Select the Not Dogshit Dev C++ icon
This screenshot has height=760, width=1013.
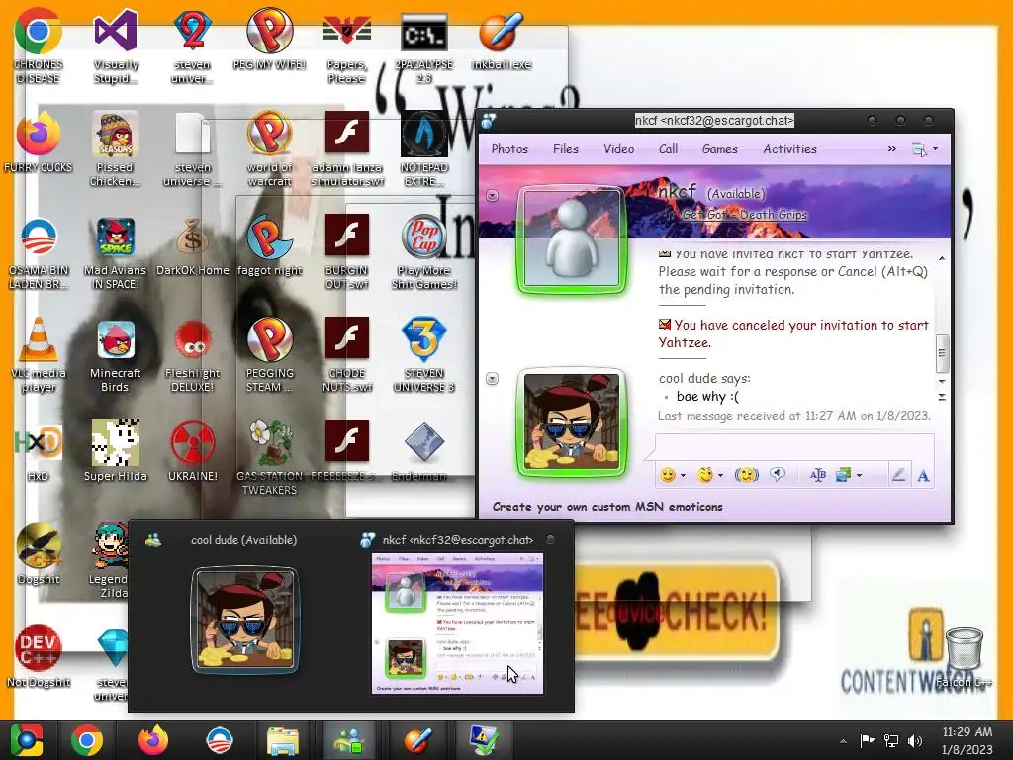tap(39, 657)
